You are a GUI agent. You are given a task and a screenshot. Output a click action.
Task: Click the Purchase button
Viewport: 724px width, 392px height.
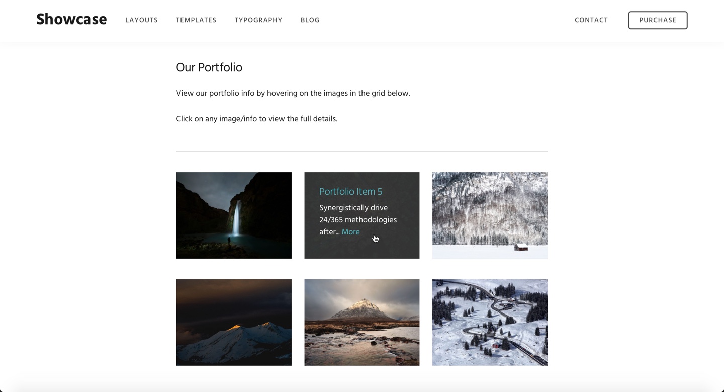658,20
